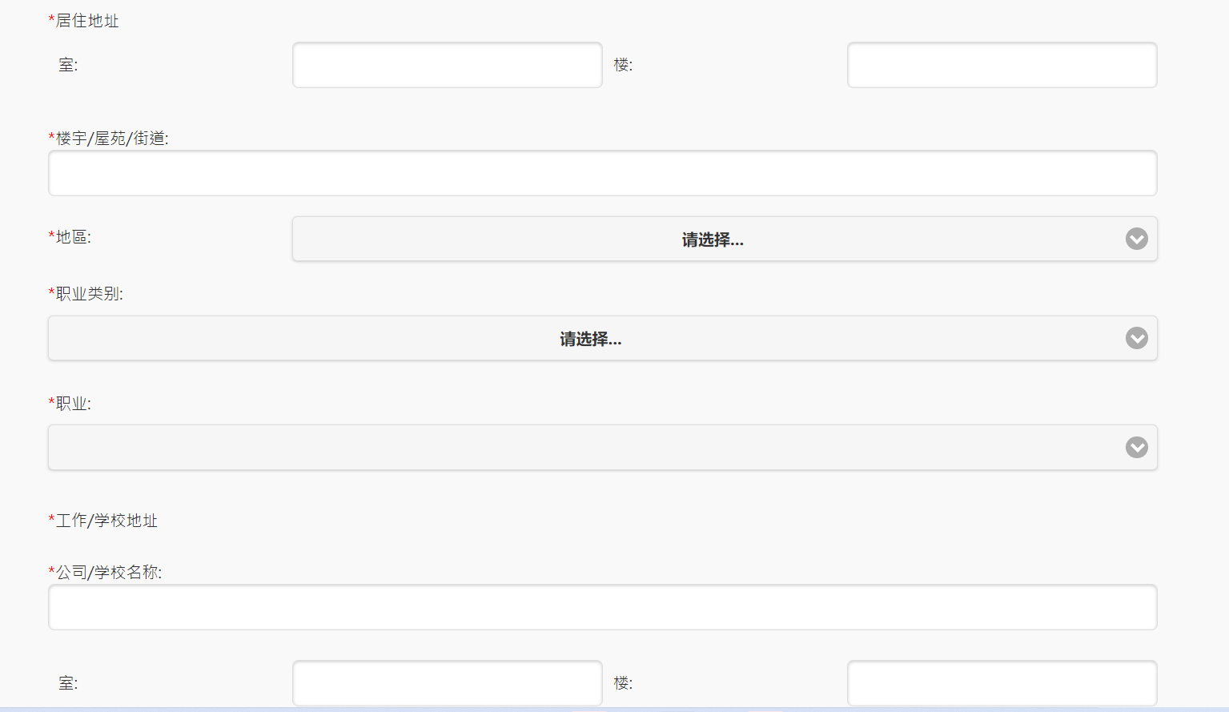Open the 地區 请选择 dropdown
This screenshot has width=1229, height=712.
click(x=712, y=239)
